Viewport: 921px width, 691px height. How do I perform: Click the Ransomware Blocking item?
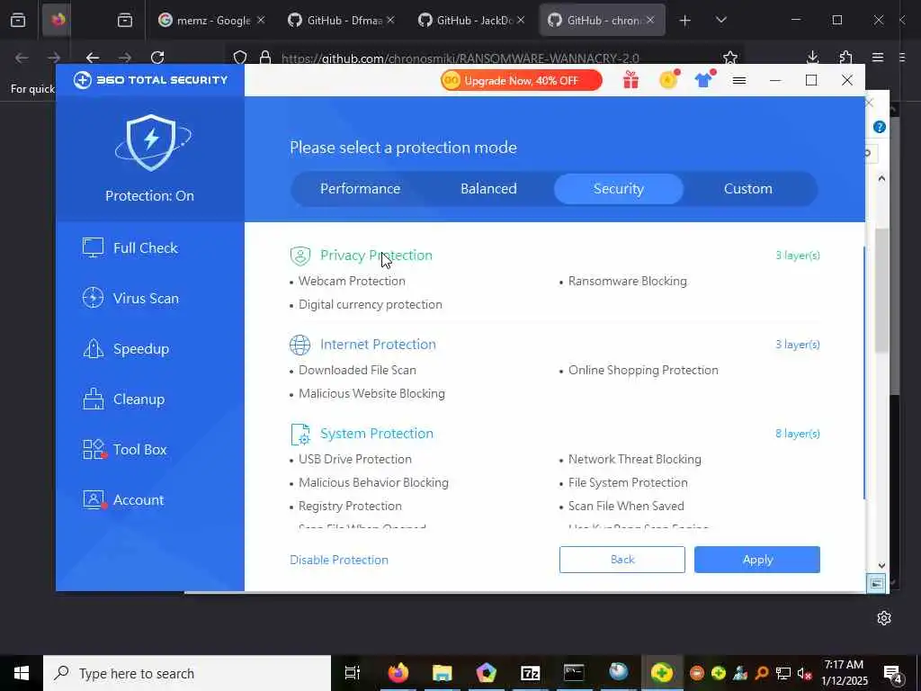[627, 281]
